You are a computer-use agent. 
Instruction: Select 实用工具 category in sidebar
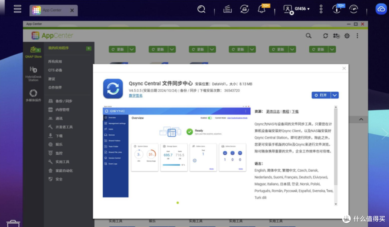63,162
